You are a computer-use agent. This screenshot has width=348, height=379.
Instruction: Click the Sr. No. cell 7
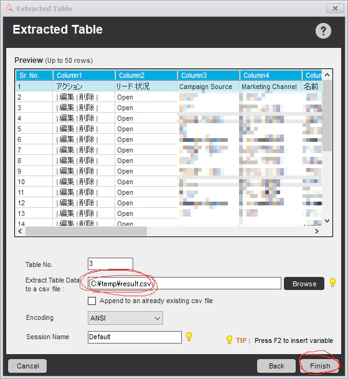[x=34, y=150]
